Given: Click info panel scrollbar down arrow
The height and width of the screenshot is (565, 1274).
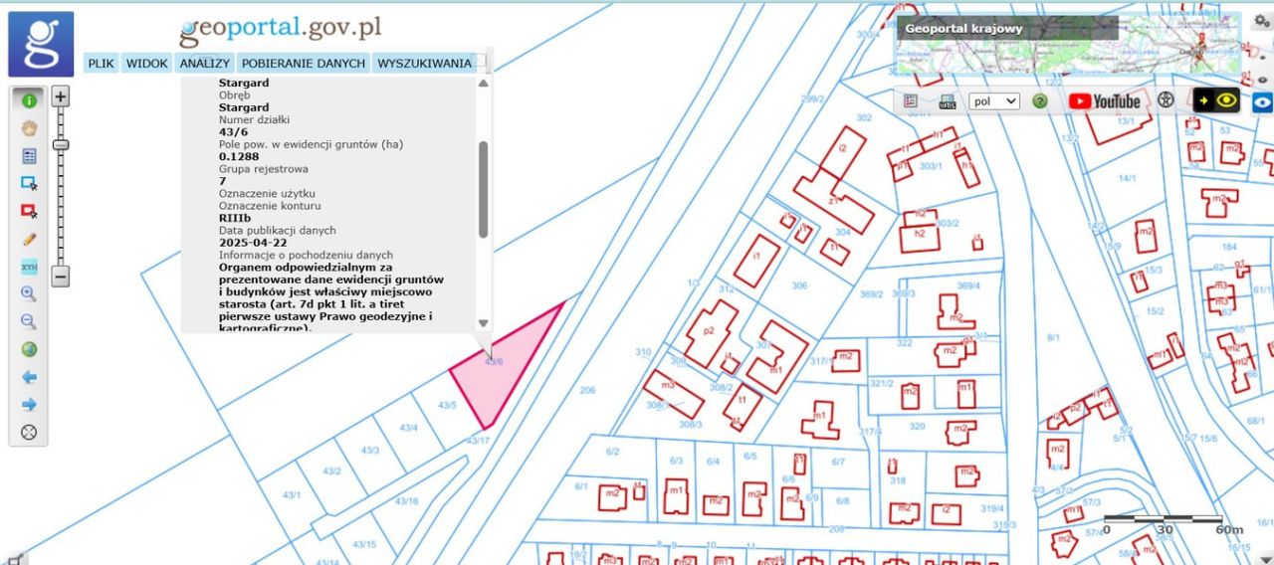Looking at the screenshot, I should [x=484, y=322].
